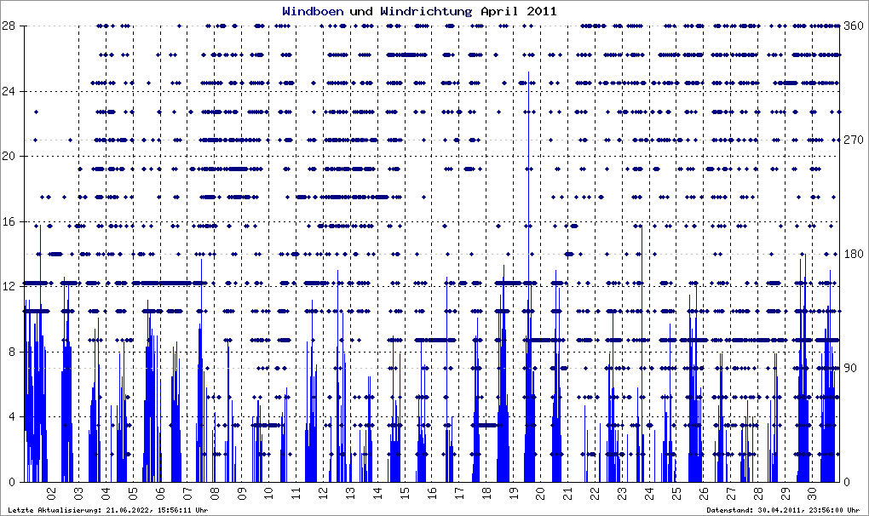Click day label 07 on x-axis
Screen dimensions: 869x516
(187, 493)
